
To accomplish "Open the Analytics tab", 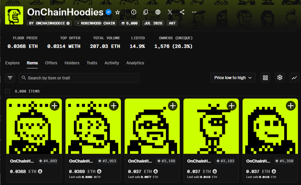I will coord(135,63).
